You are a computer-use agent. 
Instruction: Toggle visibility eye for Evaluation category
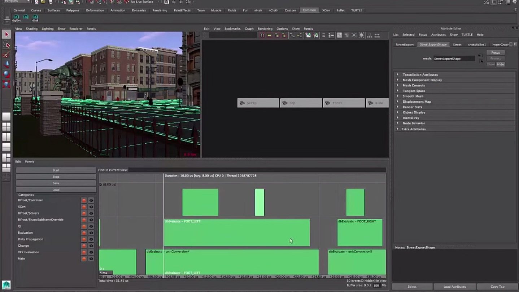pyautogui.click(x=91, y=233)
